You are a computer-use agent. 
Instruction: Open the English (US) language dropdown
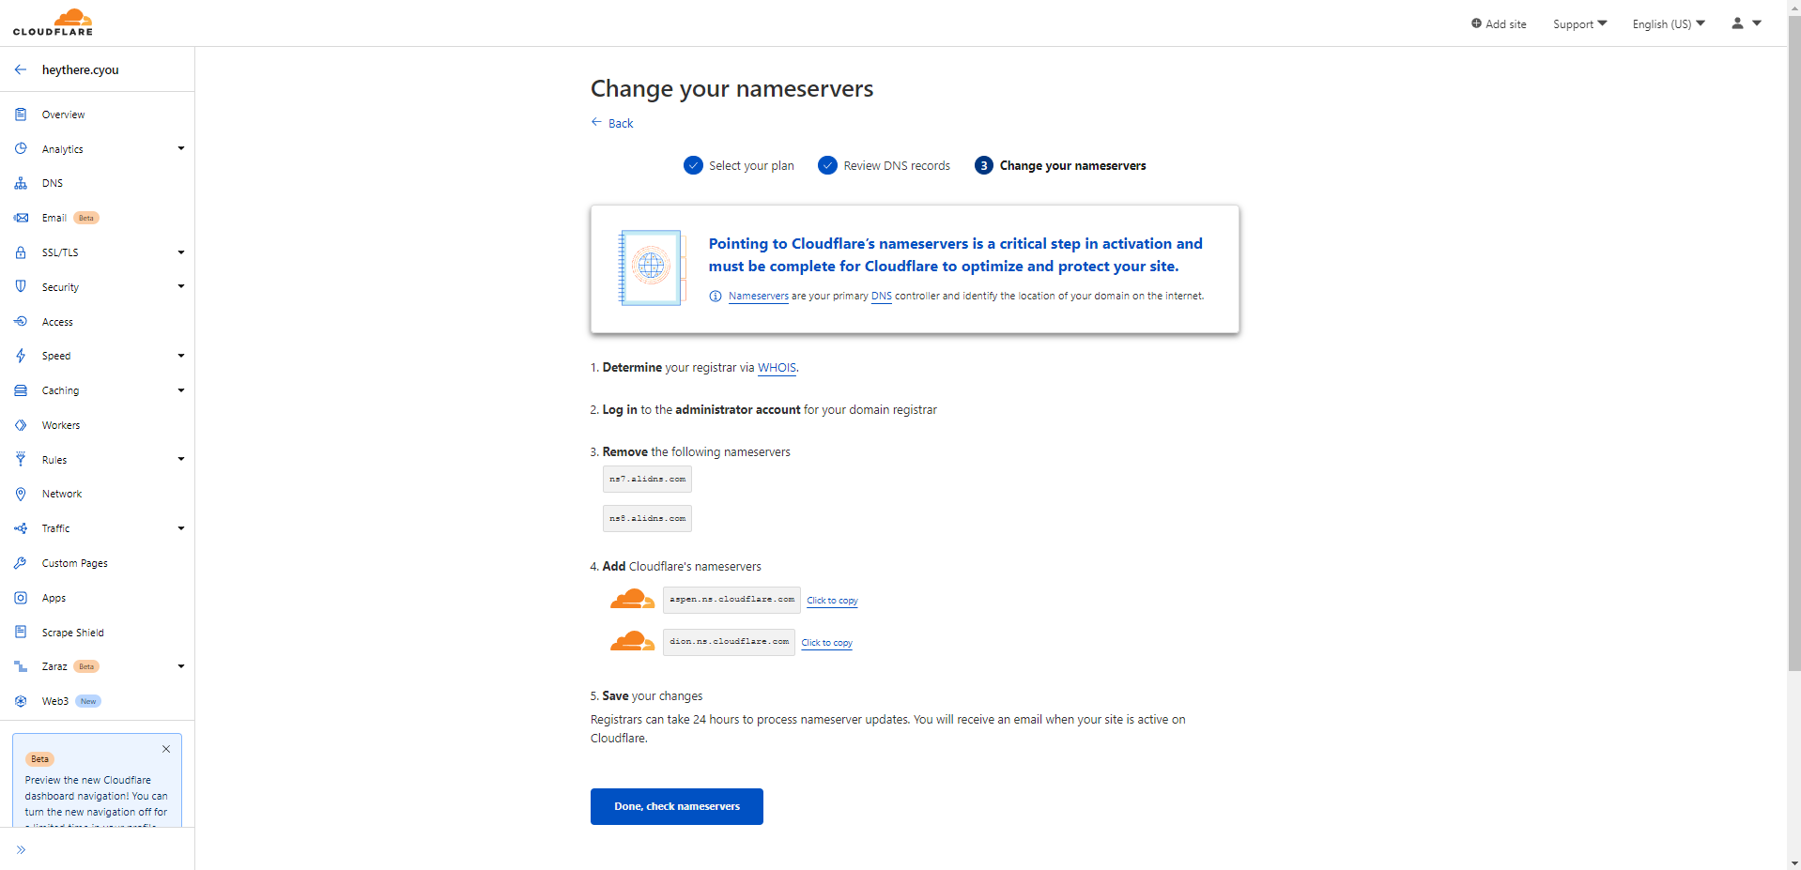click(1669, 23)
